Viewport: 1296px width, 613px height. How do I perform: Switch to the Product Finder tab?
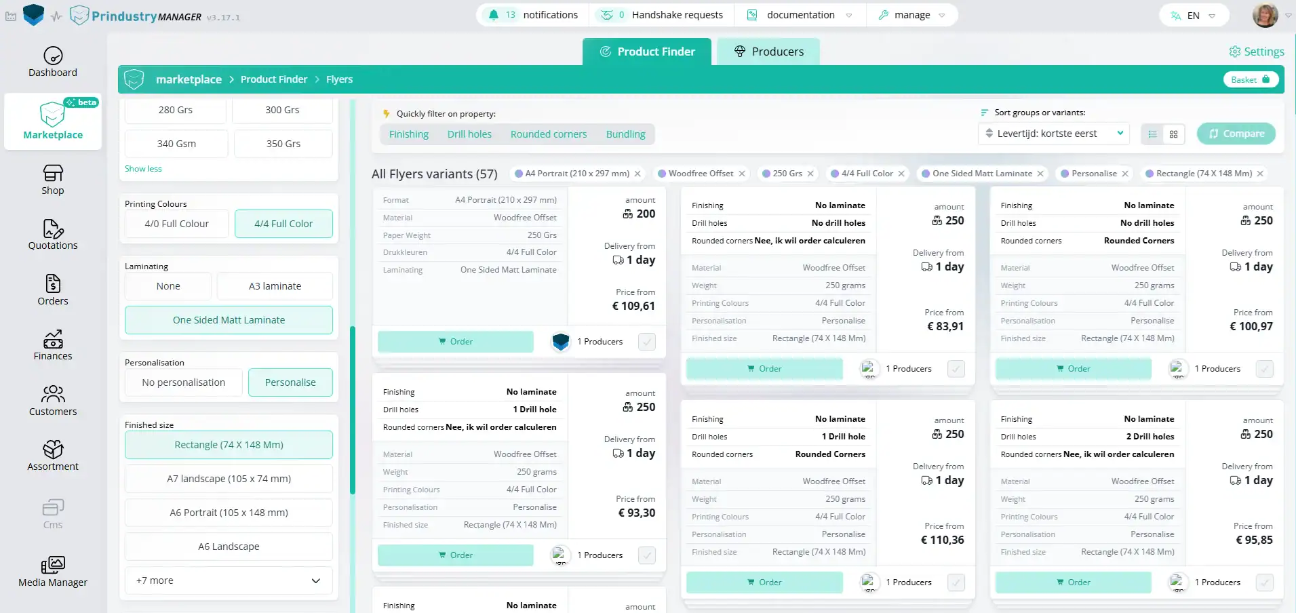647,52
